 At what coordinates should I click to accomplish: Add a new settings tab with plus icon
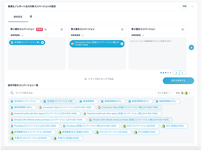coord(31,16)
